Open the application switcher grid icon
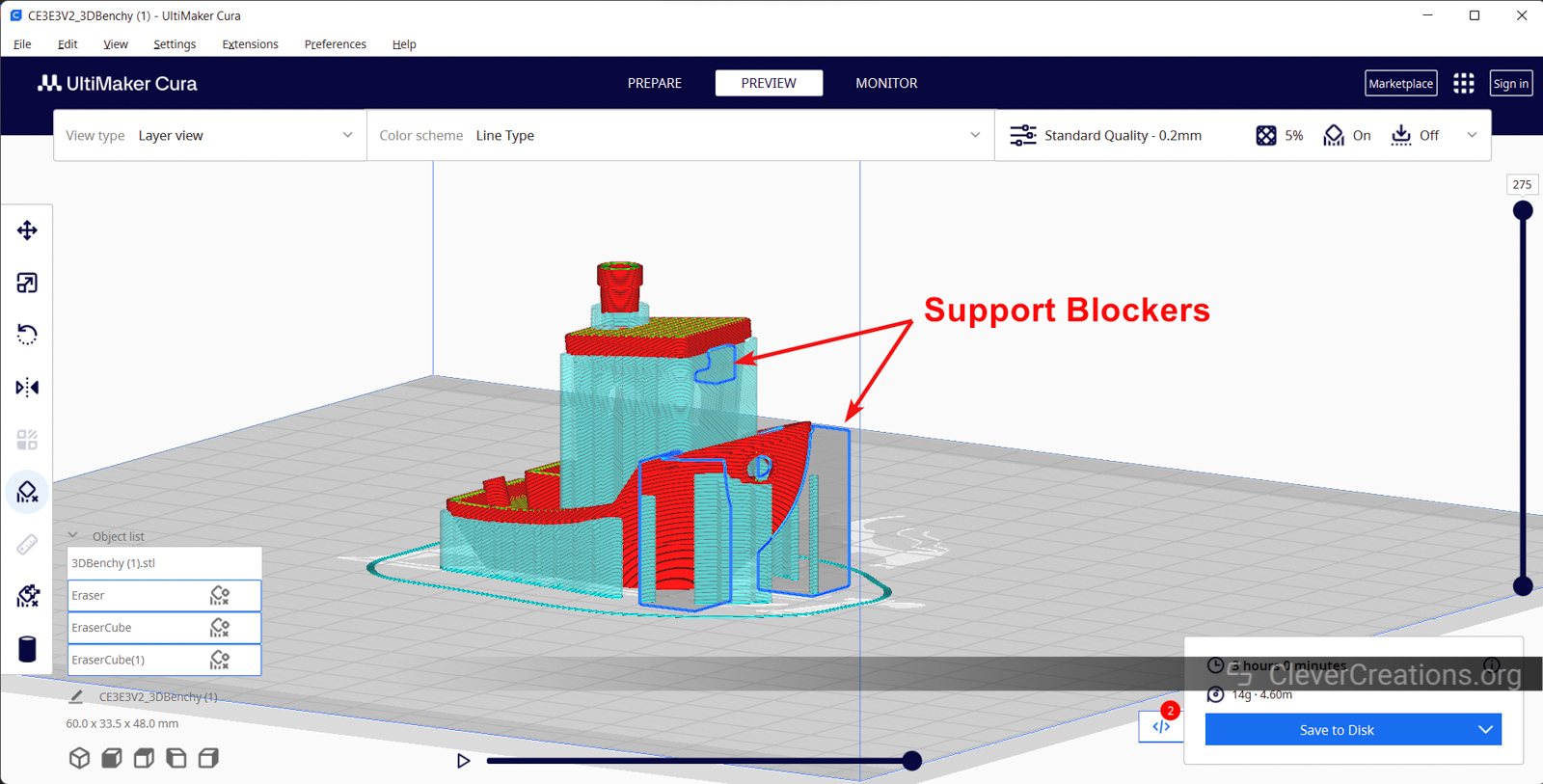1543x784 pixels. [x=1463, y=83]
